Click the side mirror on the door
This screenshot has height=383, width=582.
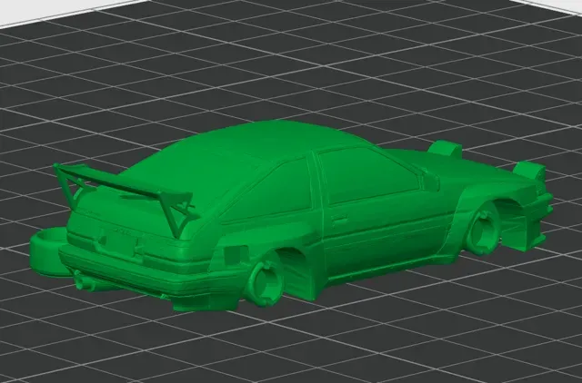pyautogui.click(x=430, y=181)
